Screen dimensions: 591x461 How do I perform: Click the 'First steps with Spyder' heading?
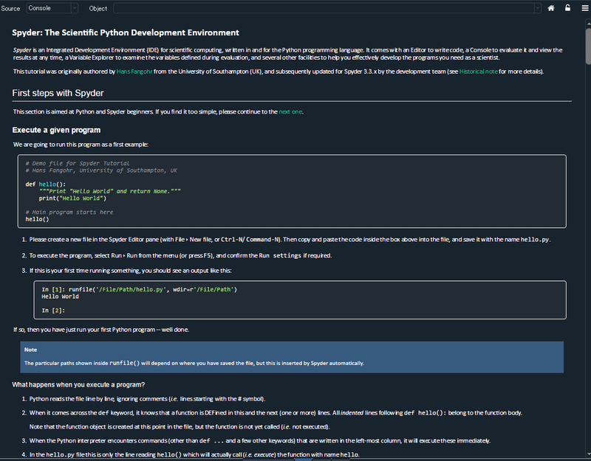click(58, 93)
